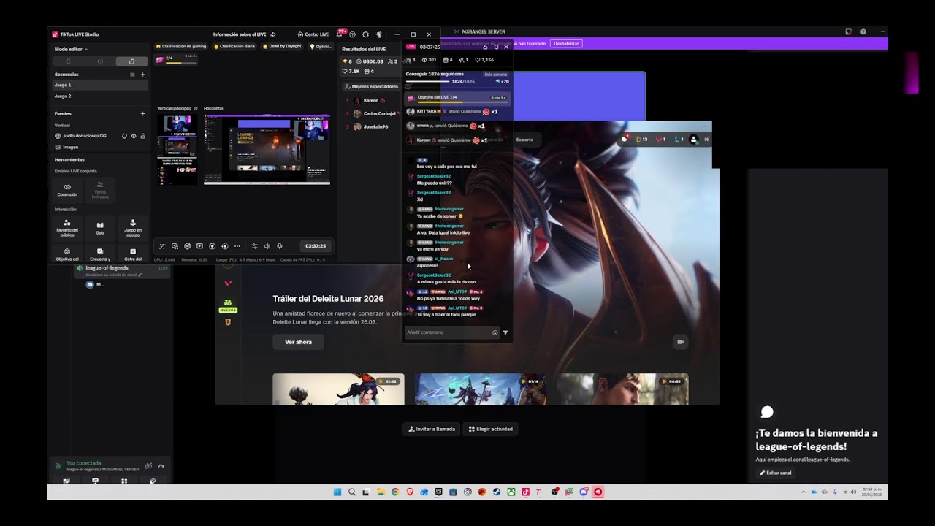The image size is (935, 526).
Task: Open TikTok LIVE Studio help icon
Action: pos(353,34)
